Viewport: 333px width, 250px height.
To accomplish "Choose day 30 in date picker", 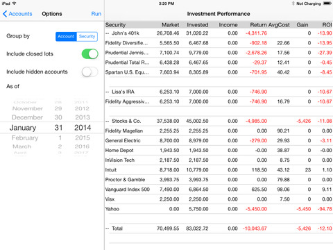I will point(58,117).
